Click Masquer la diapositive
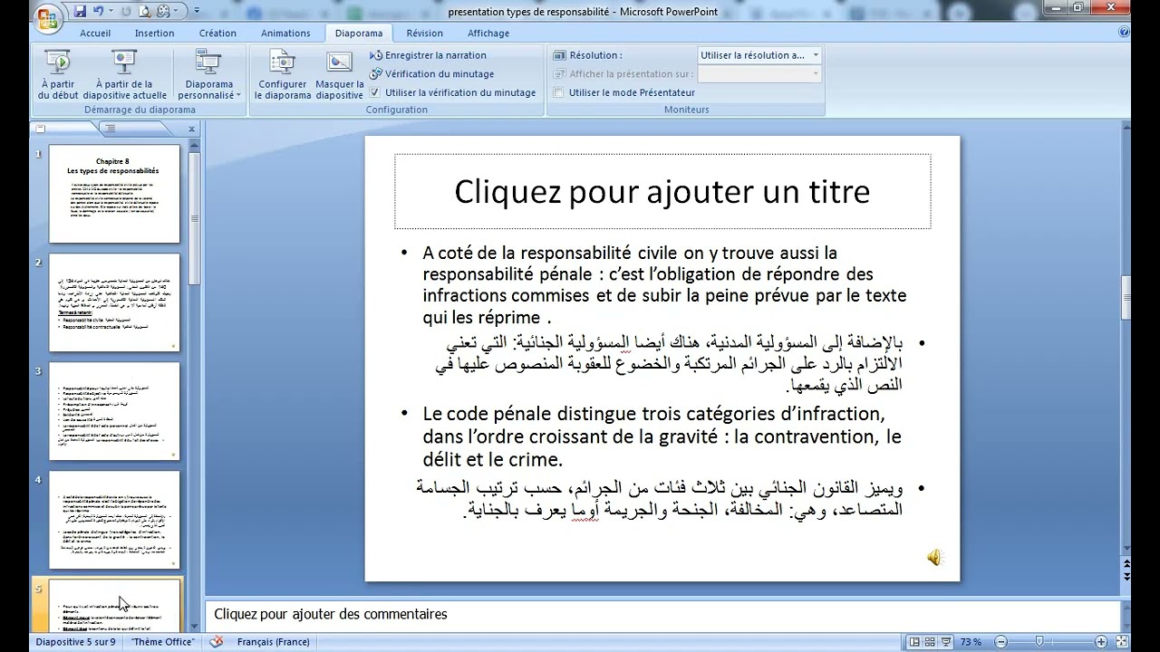This screenshot has width=1160, height=652. pos(340,74)
